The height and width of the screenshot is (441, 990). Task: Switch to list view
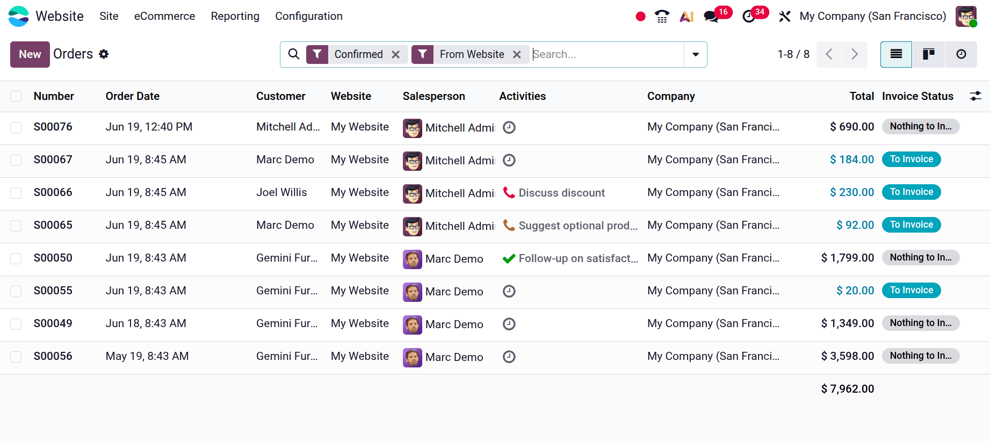[x=896, y=54]
